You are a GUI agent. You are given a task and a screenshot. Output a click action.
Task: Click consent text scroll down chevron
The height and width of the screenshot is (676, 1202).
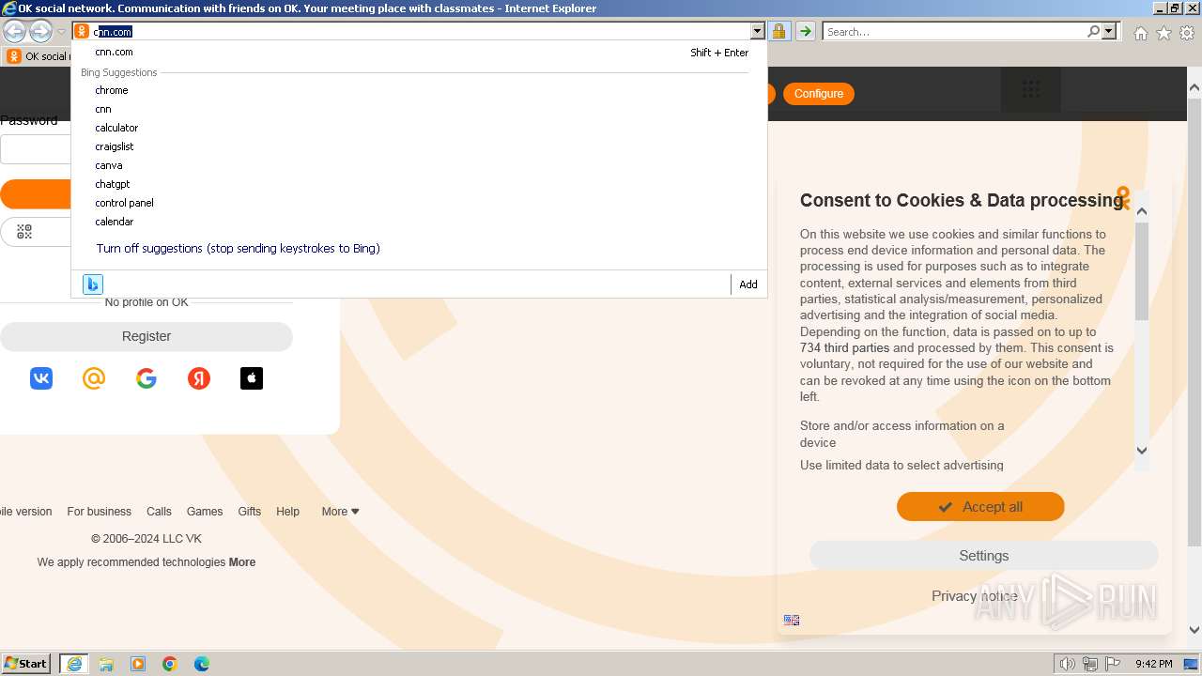pos(1142,451)
